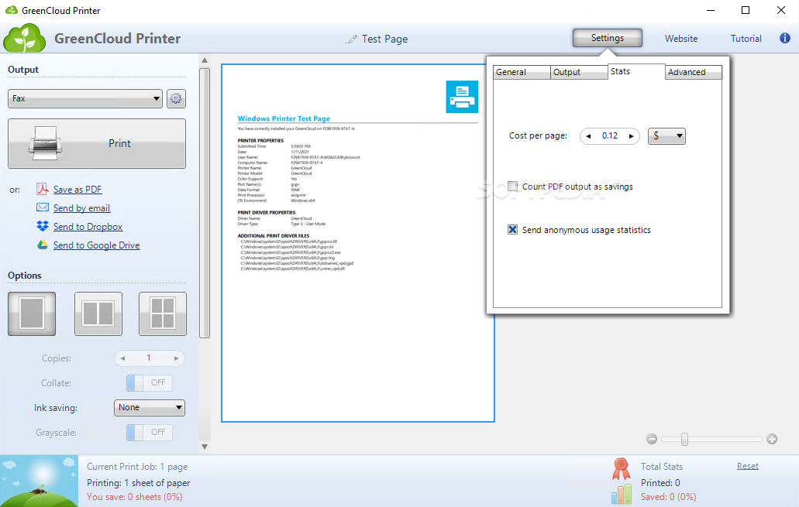This screenshot has width=799, height=507.
Task: Decrease cost per page value
Action: tap(588, 136)
